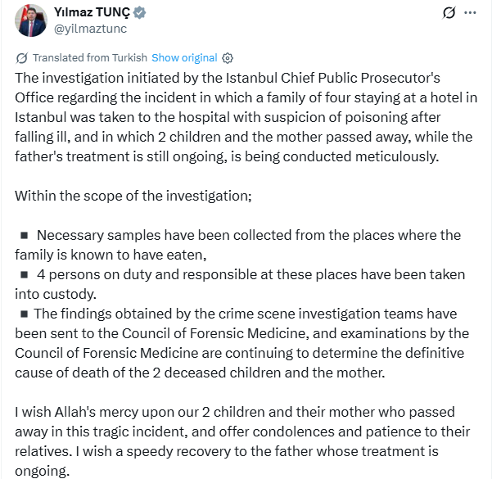Open the three-dot more options menu
Image resolution: width=501 pixels, height=479 pixels.
[470, 13]
